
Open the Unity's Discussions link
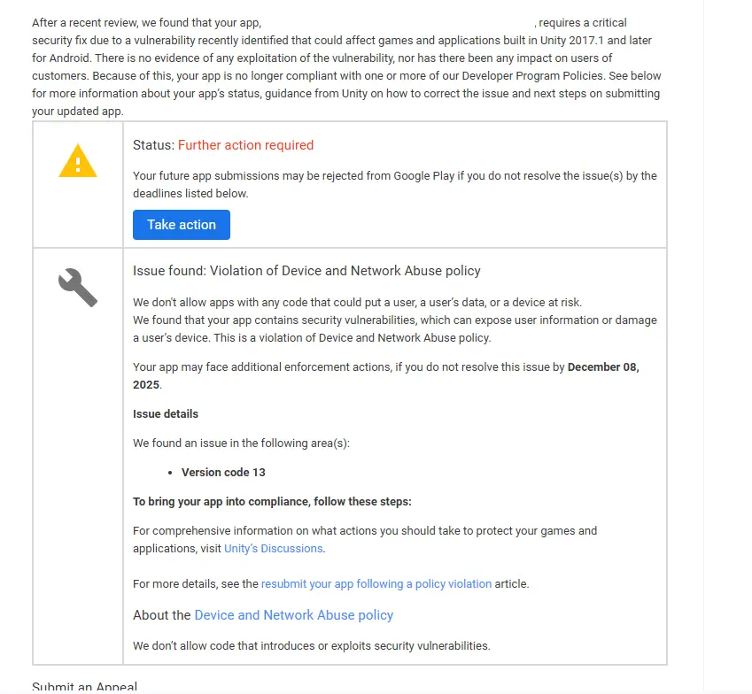point(274,549)
